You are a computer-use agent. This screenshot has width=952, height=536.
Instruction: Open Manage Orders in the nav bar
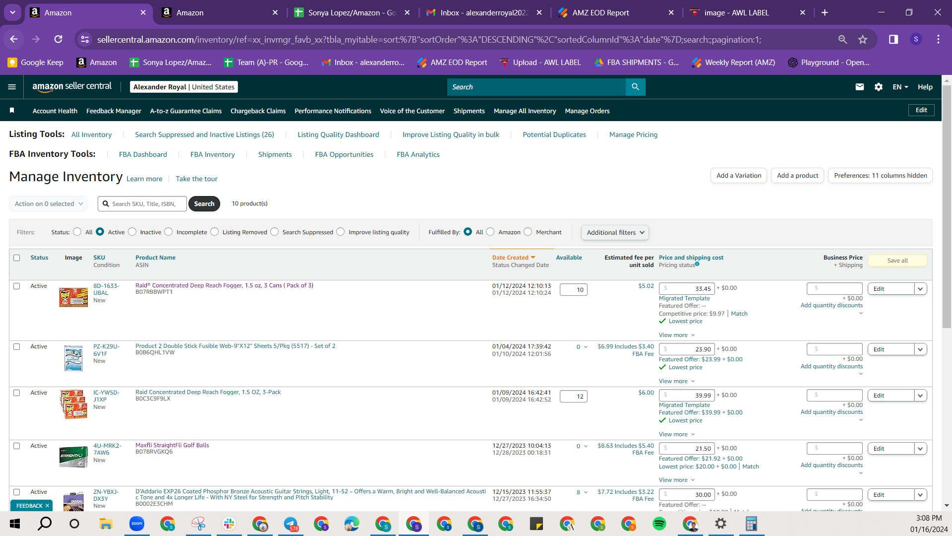(587, 111)
